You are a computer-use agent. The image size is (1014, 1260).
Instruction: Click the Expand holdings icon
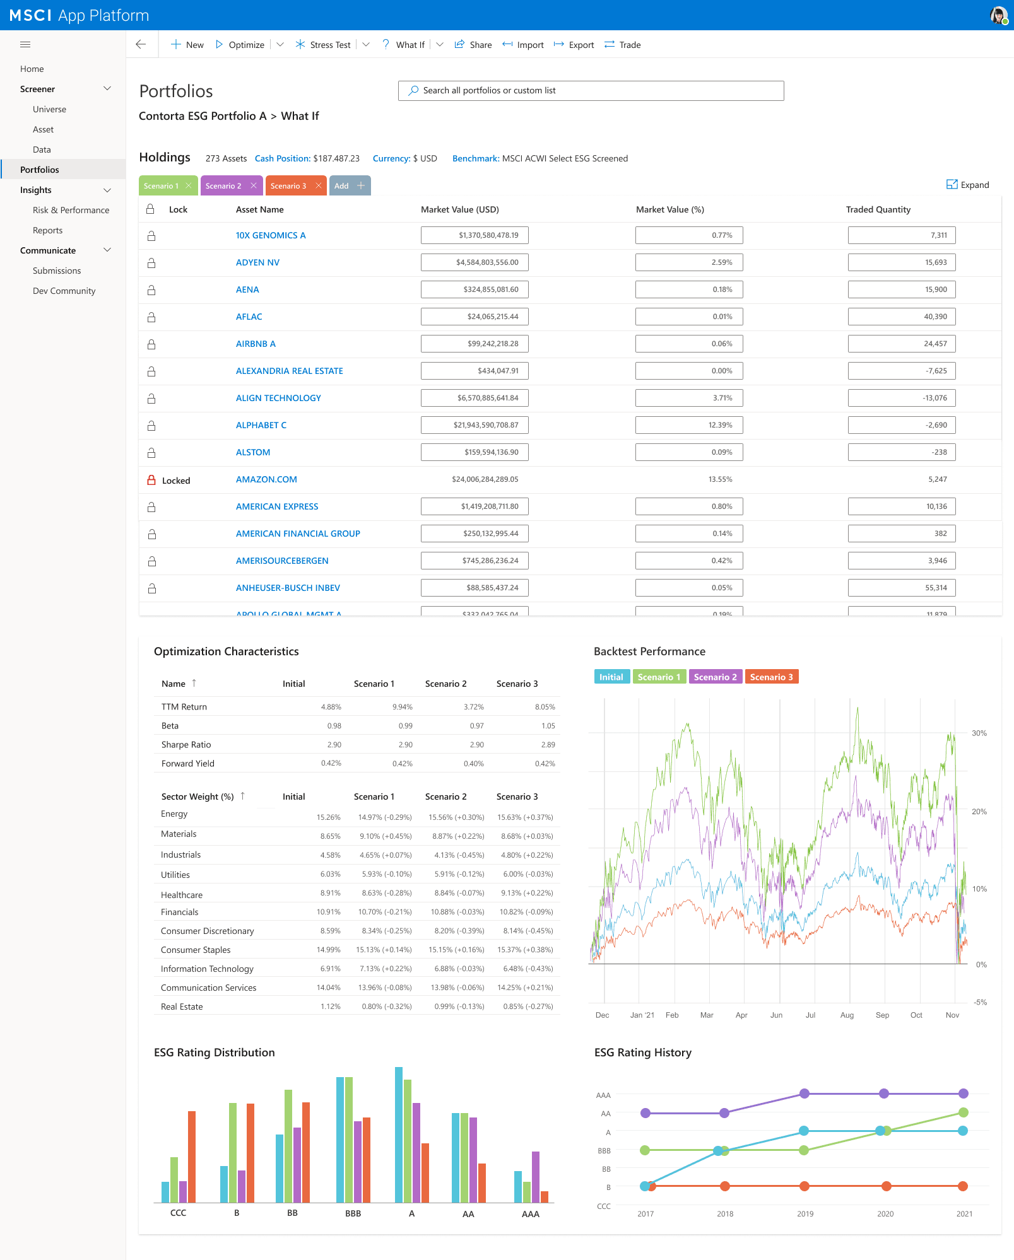point(952,184)
